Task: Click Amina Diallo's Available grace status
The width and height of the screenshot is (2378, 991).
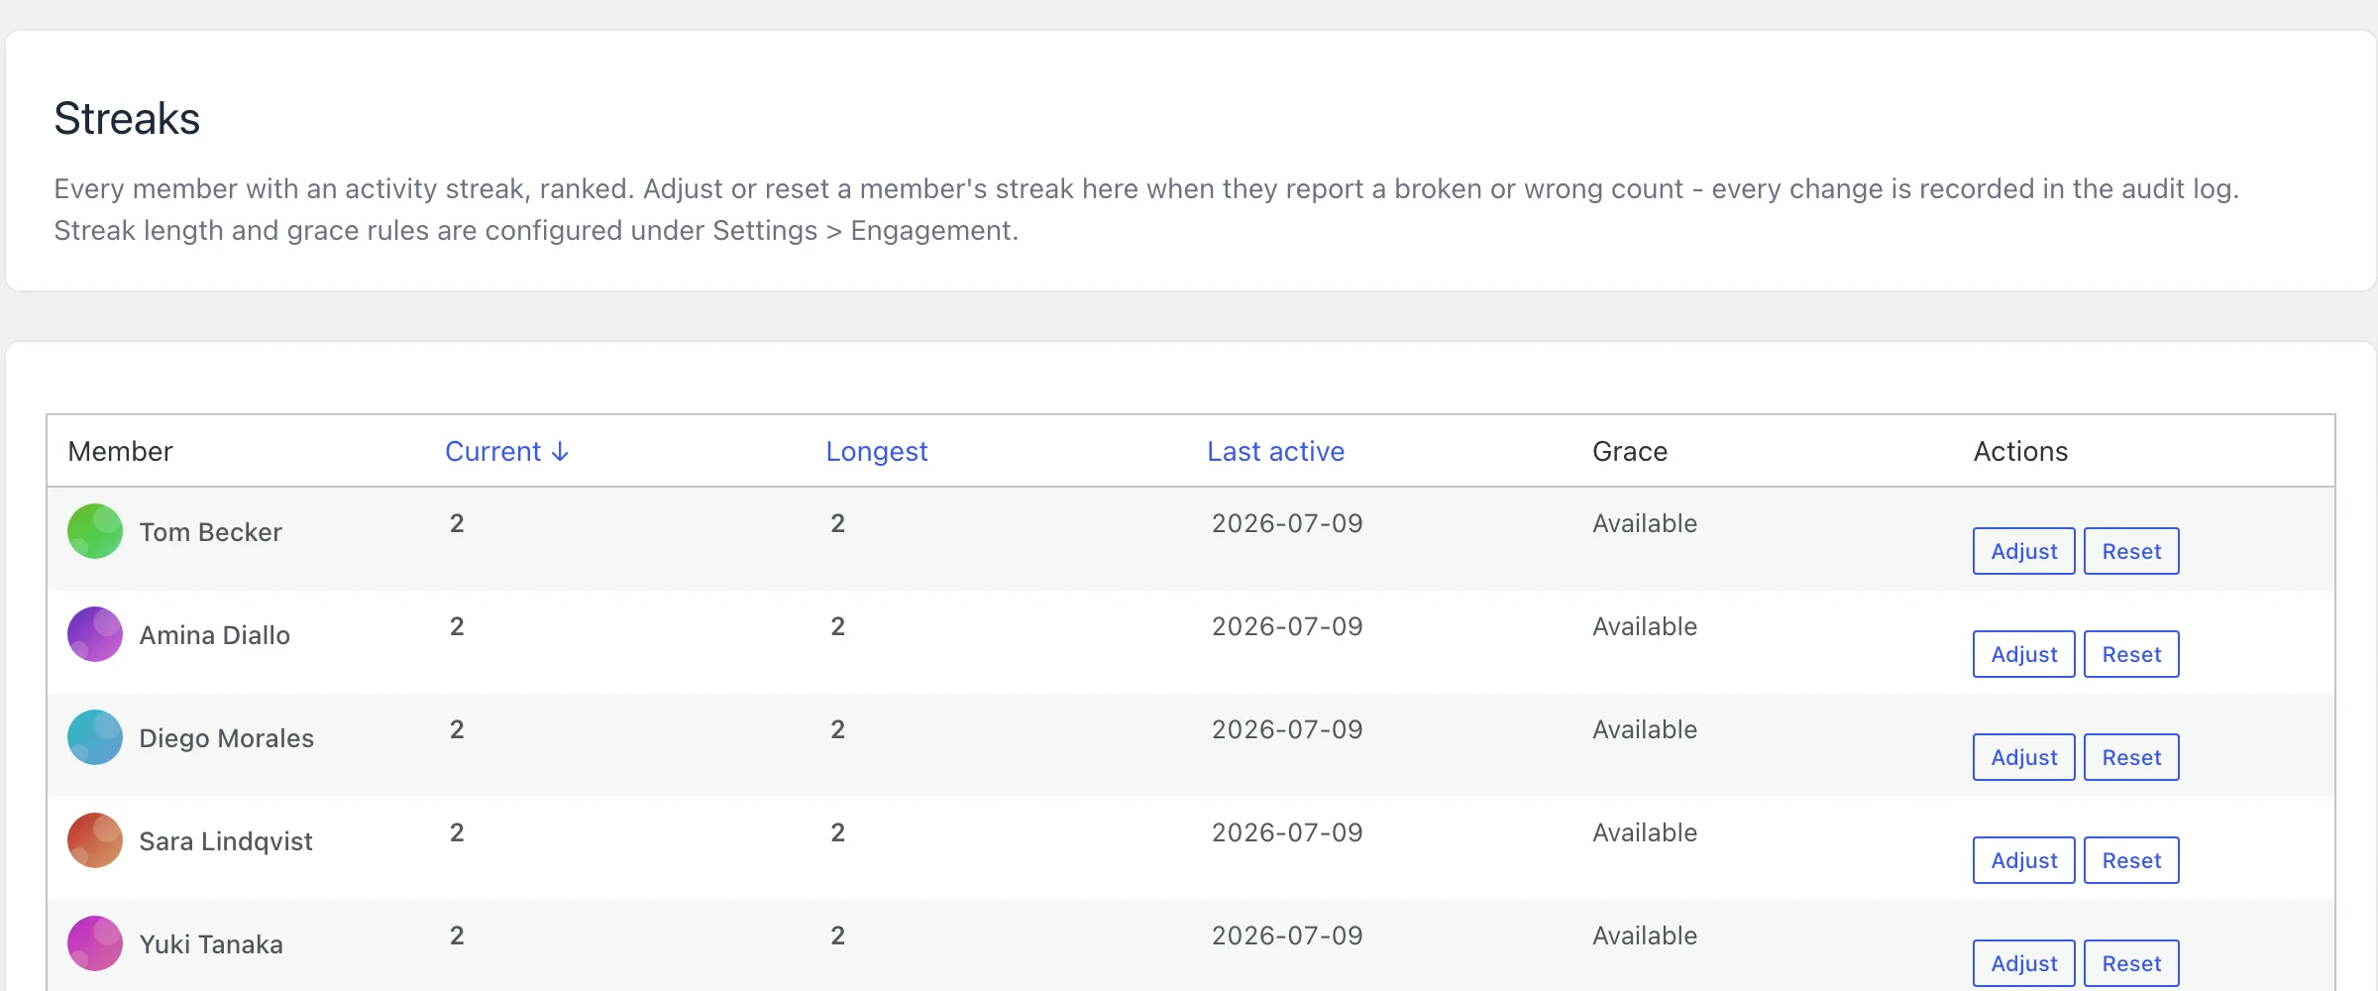Action: [1645, 626]
